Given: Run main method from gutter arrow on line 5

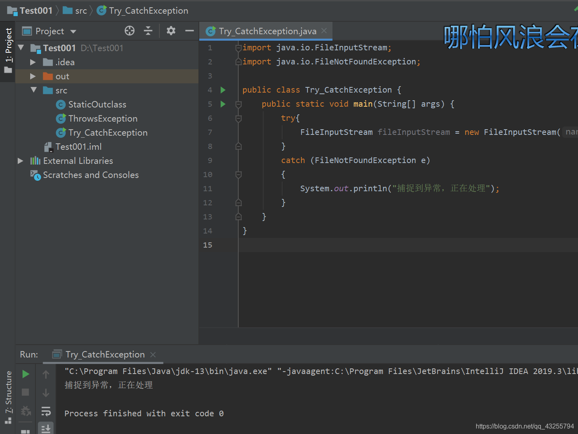Looking at the screenshot, I should pos(223,104).
